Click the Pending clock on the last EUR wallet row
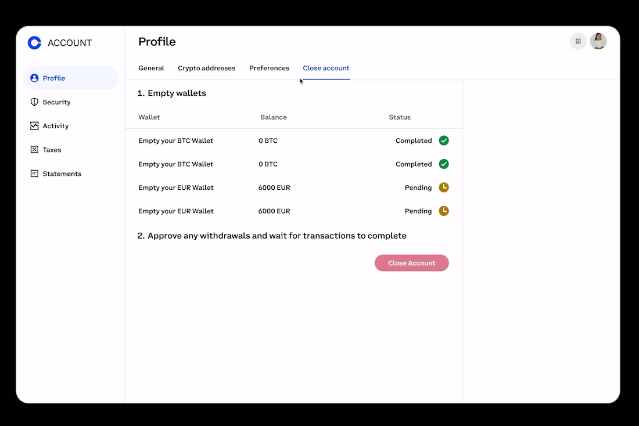The width and height of the screenshot is (639, 426). point(444,211)
